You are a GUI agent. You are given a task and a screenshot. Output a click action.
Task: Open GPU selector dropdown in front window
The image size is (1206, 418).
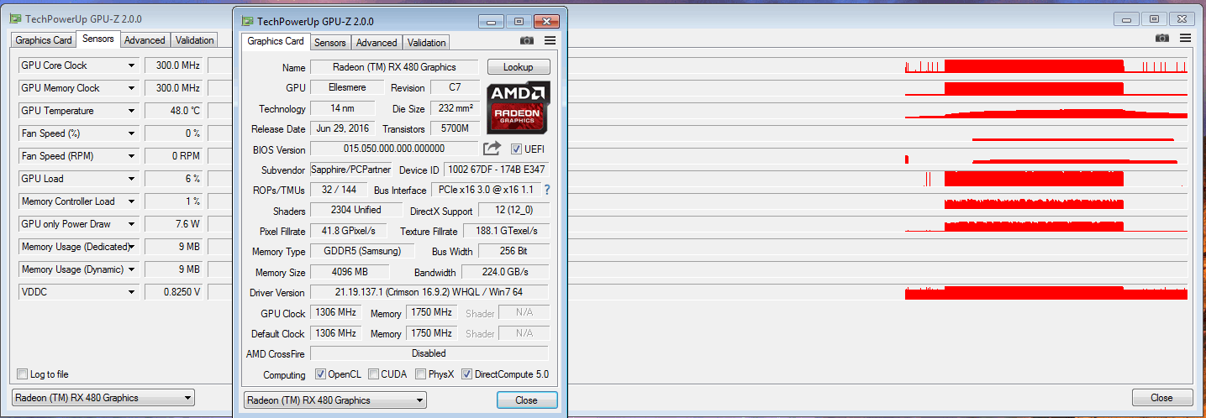pyautogui.click(x=334, y=400)
